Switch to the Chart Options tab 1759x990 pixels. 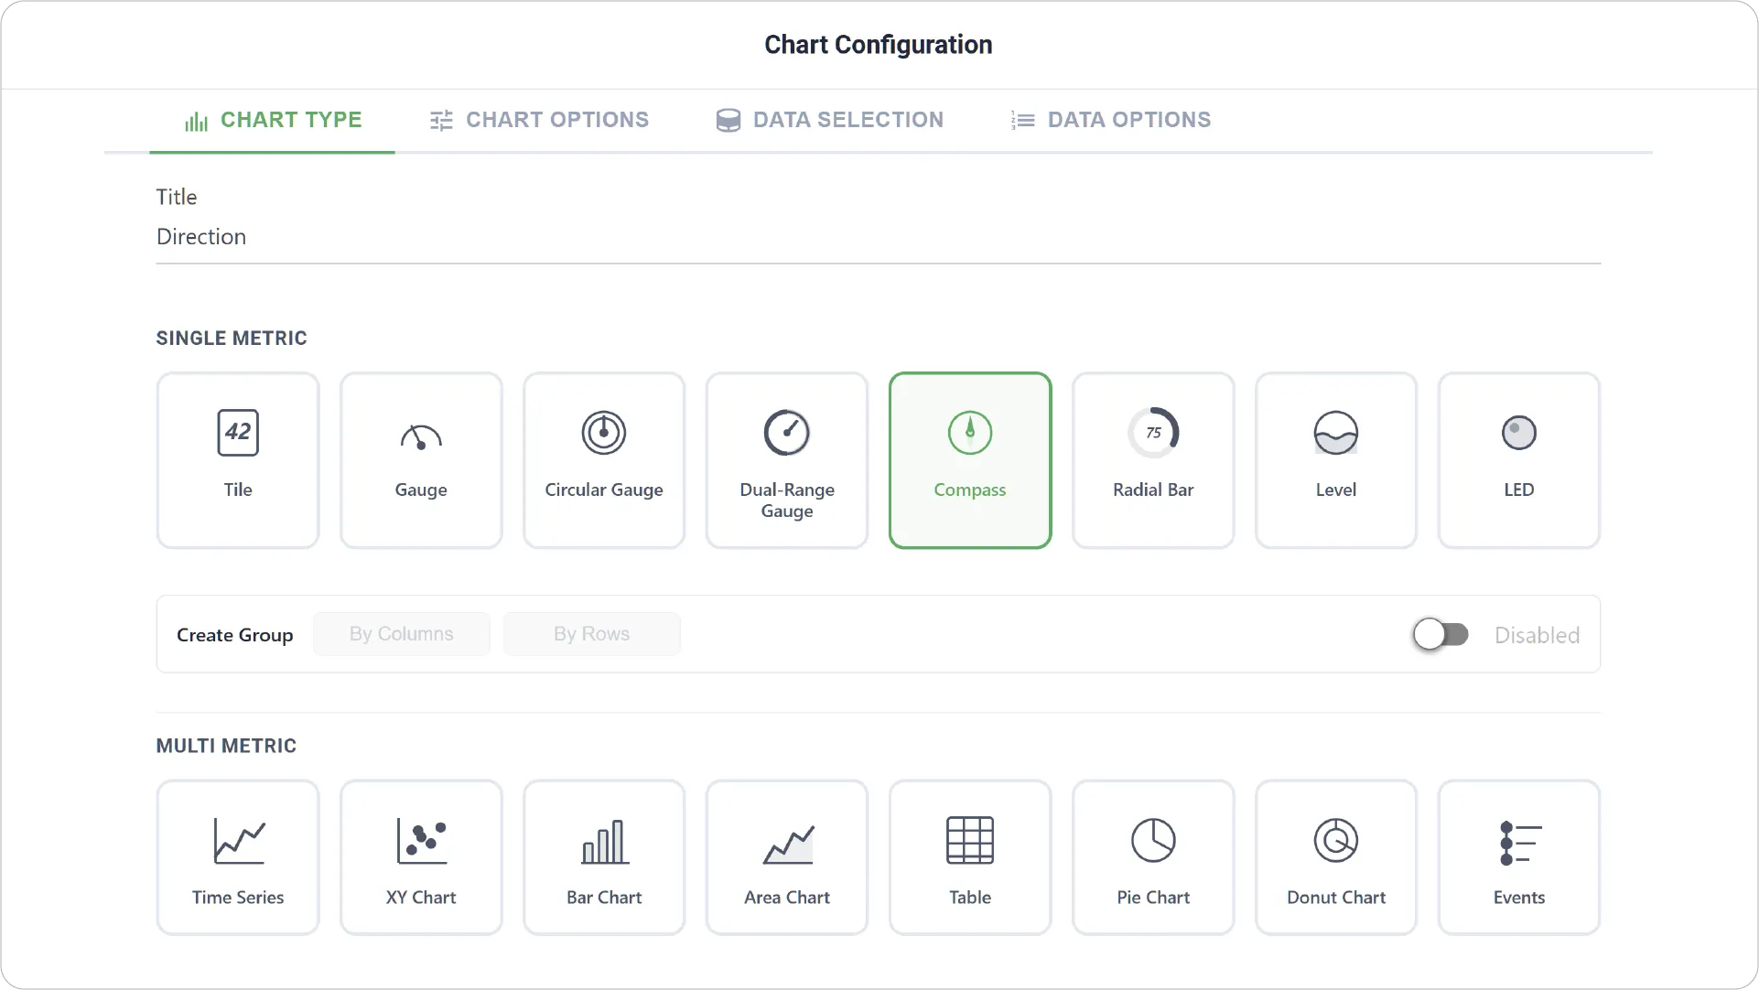[x=539, y=120]
